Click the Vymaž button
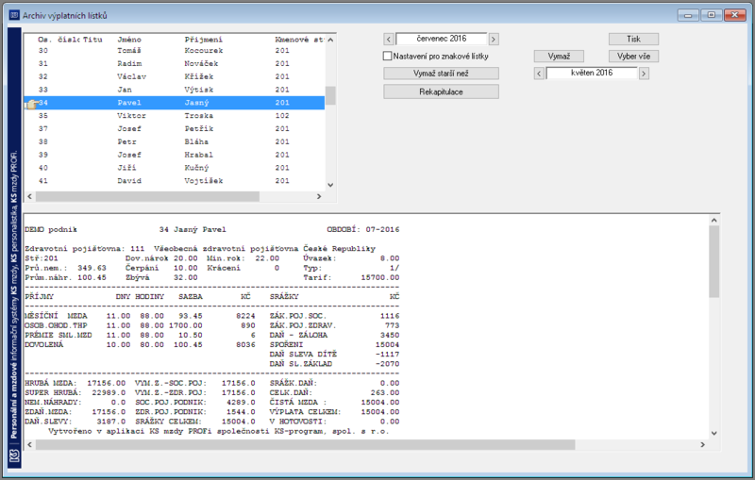Image resolution: width=755 pixels, height=480 pixels. (559, 57)
